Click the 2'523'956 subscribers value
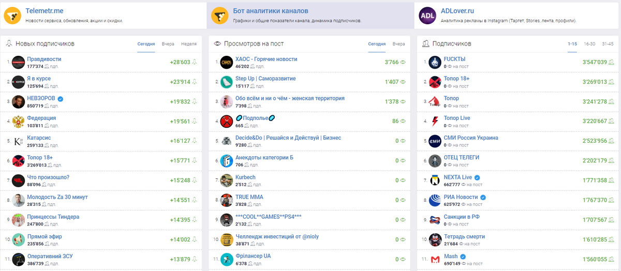Screen dimensions: 621x271 [595, 141]
